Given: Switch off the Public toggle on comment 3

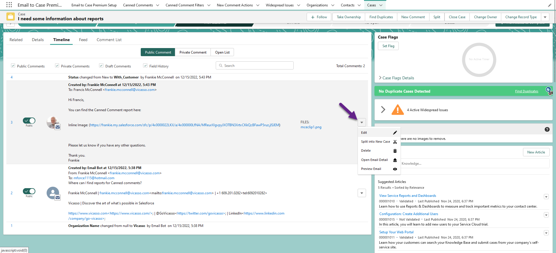Looking at the screenshot, I should 29,120.
